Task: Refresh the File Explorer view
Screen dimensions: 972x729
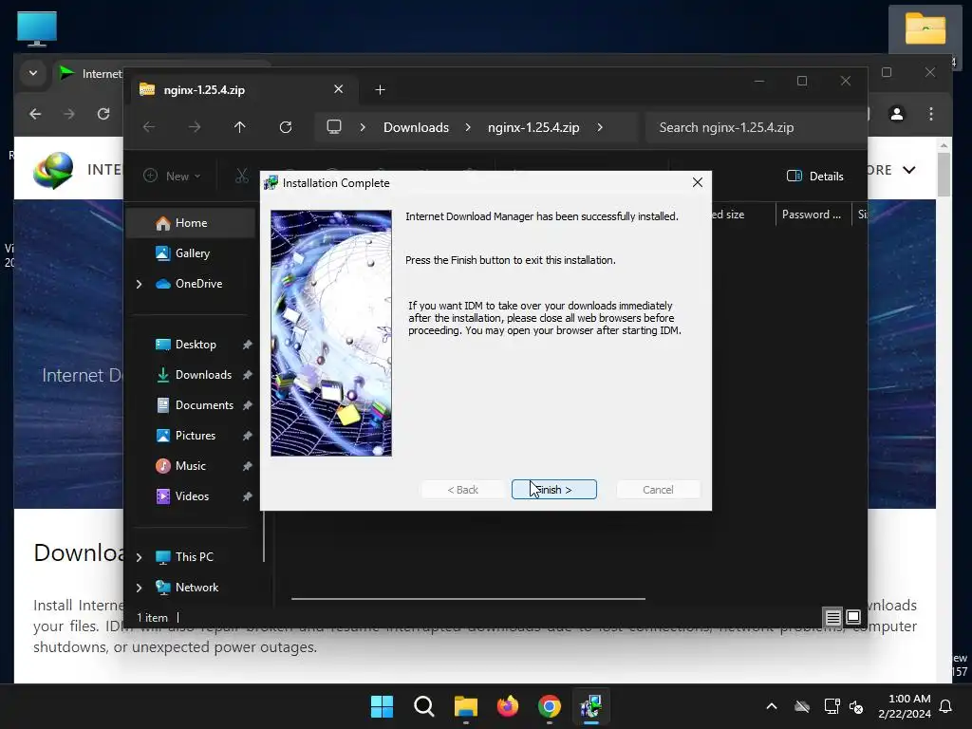Action: (285, 127)
